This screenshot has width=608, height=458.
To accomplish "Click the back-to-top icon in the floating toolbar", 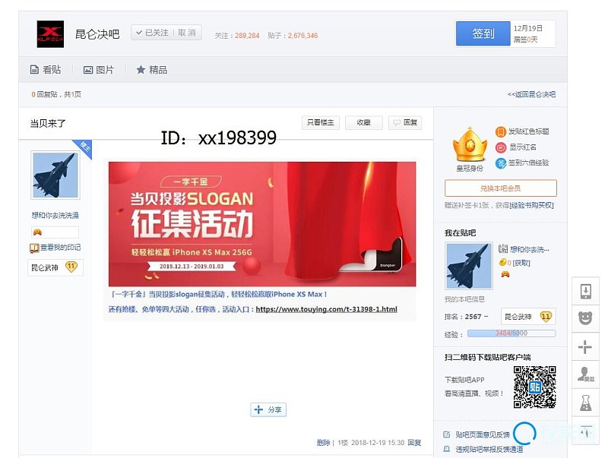I will pos(586,431).
